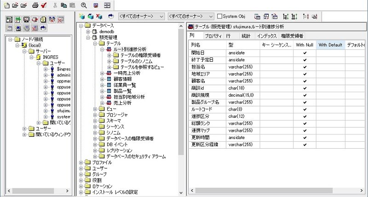Click the Copy icon in top toolbar
Image resolution: width=368 pixels, height=197 pixels.
(63, 5)
